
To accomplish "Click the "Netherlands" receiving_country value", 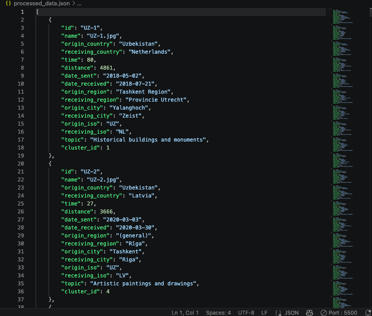I will coord(150,52).
